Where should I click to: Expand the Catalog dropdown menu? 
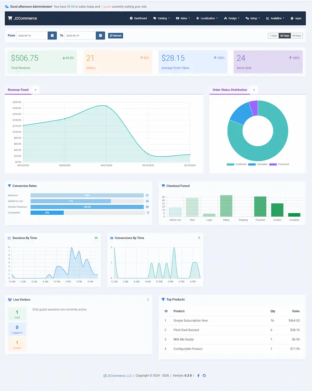click(x=161, y=18)
